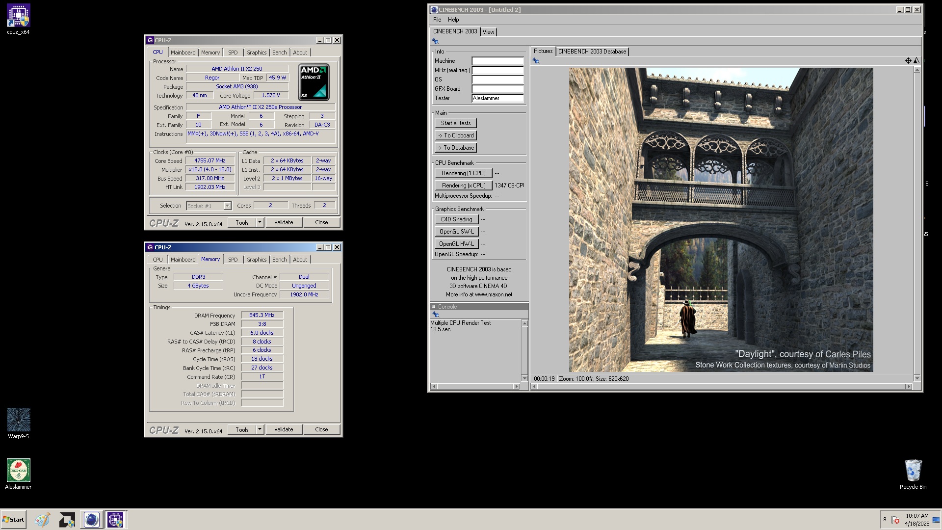Viewport: 942px width, 530px height.
Task: Click Show desktop button at taskbar end
Action: coord(937,520)
